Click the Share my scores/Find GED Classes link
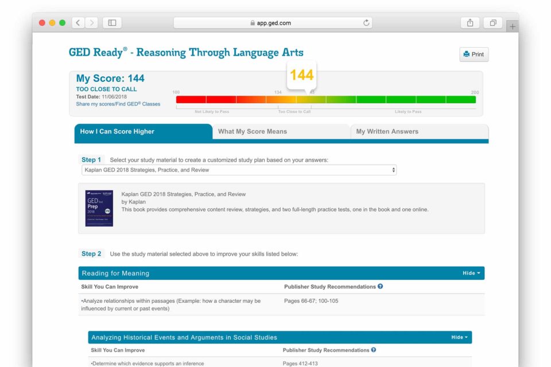The height and width of the screenshot is (367, 551). coord(117,104)
